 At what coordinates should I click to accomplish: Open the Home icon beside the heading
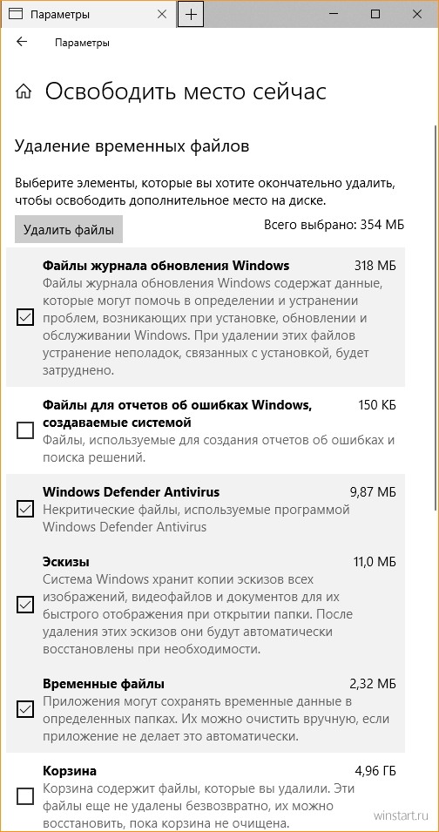pos(23,91)
